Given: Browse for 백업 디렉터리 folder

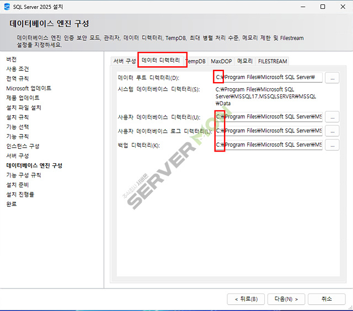Looking at the screenshot, I should 332,145.
